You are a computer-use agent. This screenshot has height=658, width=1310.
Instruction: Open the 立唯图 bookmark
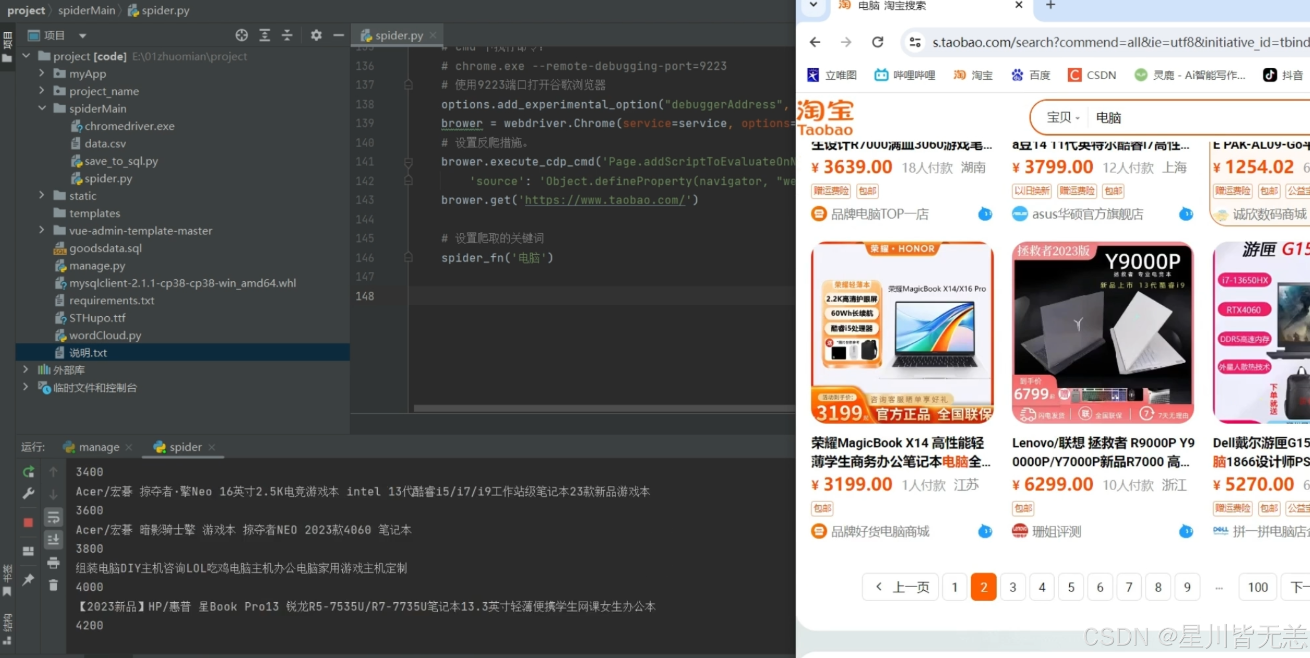(x=832, y=75)
